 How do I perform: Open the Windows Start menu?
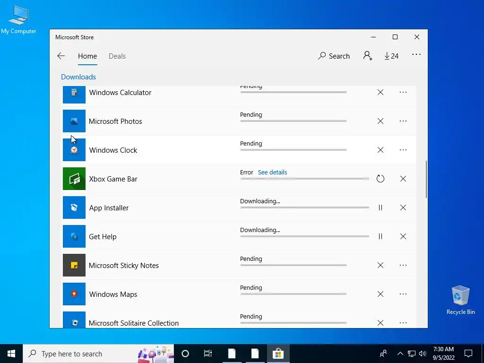11,354
